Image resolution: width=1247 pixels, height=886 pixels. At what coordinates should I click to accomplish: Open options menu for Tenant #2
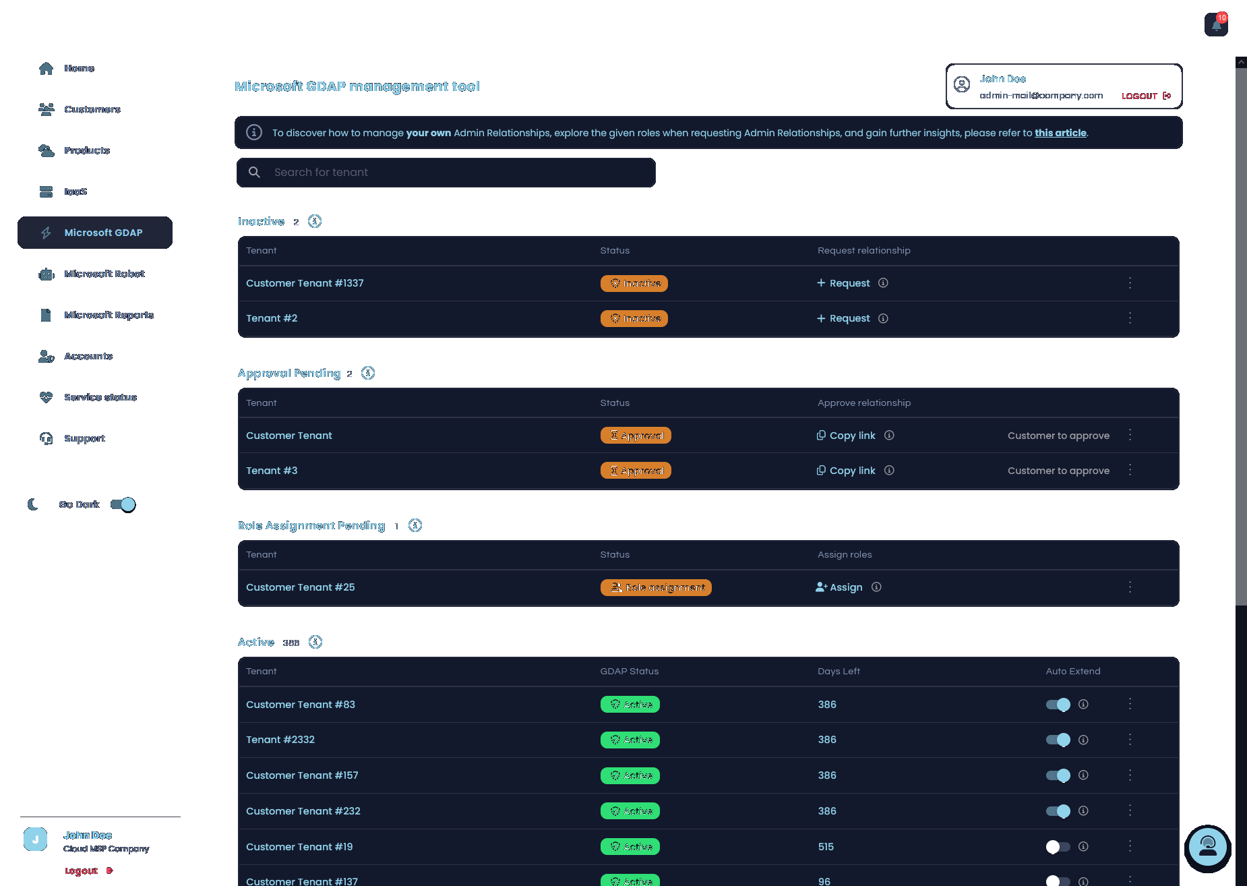[x=1130, y=318]
